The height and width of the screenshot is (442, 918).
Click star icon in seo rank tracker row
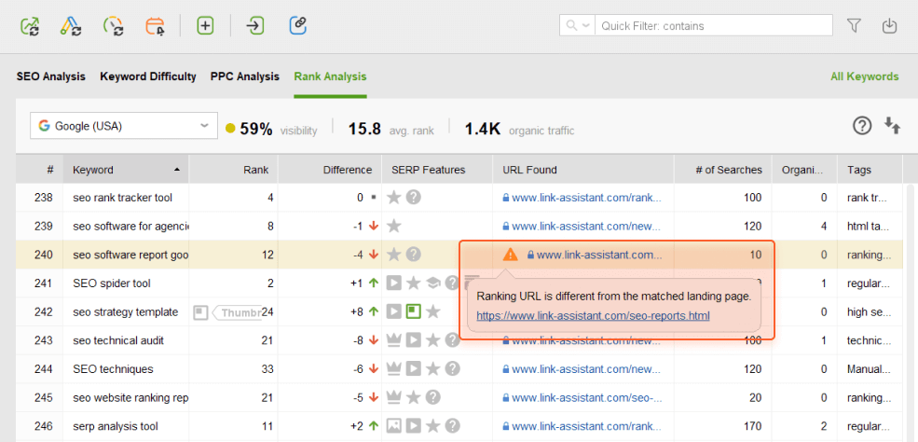(x=394, y=198)
